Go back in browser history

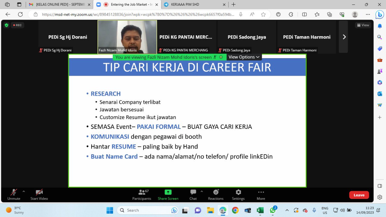click(8, 14)
